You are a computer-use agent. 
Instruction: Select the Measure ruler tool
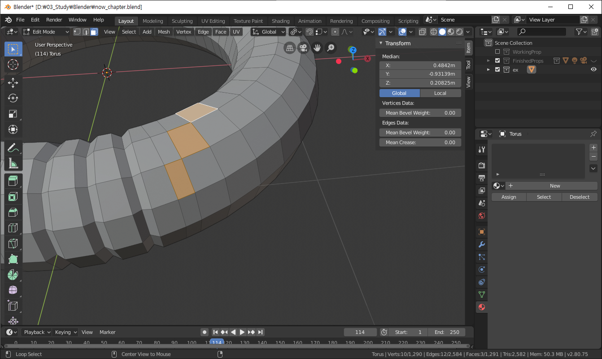(x=13, y=163)
